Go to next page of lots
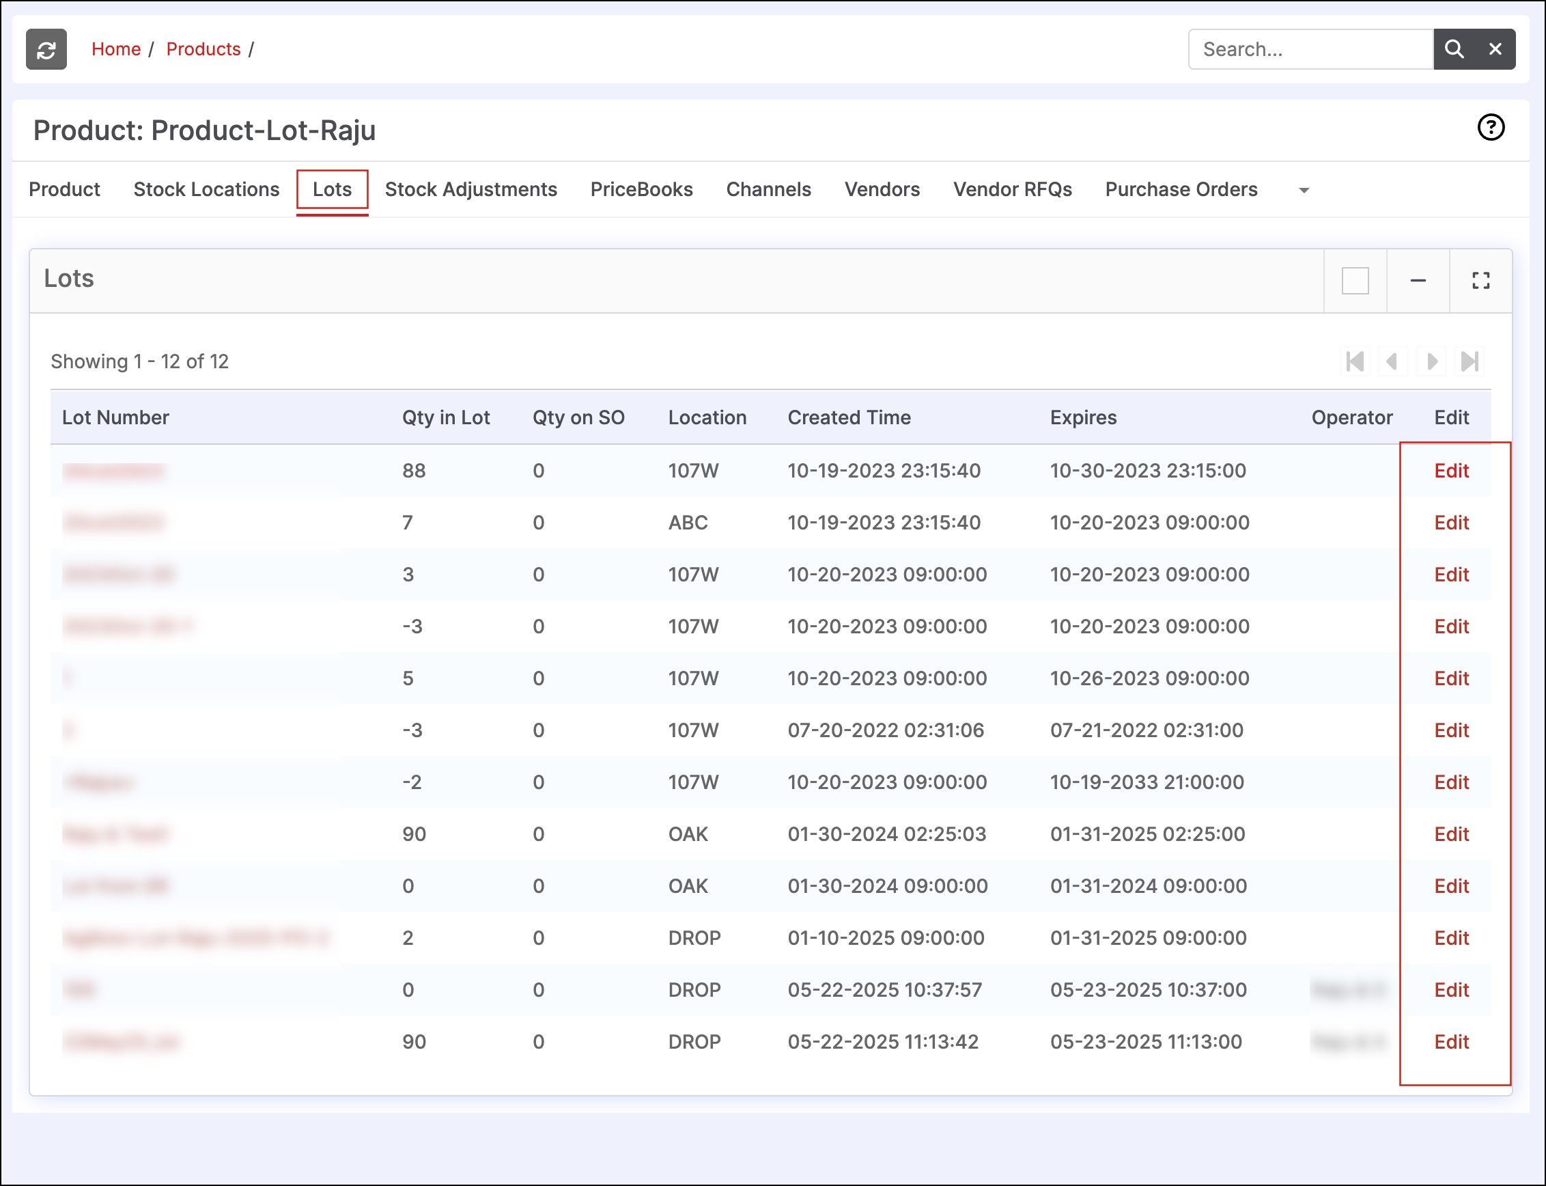This screenshot has height=1186, width=1546. (x=1432, y=361)
